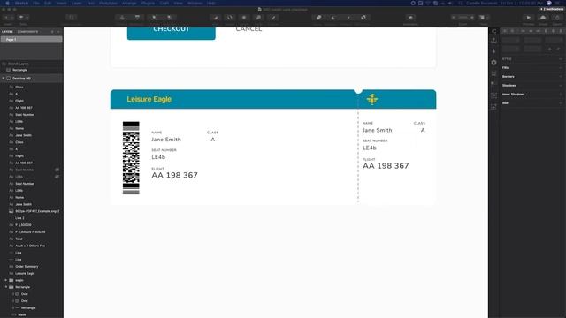Open the Data tool in the toolbar
Screen dimensions: 566x318
coord(24,18)
